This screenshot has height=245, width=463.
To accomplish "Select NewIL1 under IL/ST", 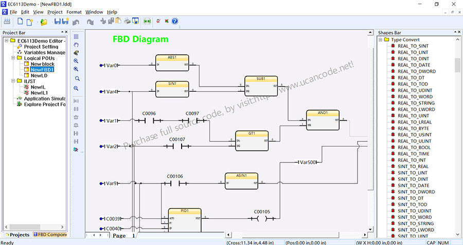I will point(39,93).
